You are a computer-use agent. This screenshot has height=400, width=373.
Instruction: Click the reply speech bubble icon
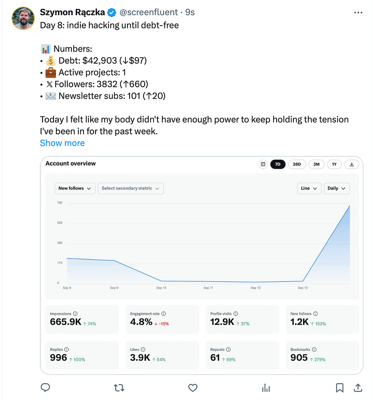point(46,388)
